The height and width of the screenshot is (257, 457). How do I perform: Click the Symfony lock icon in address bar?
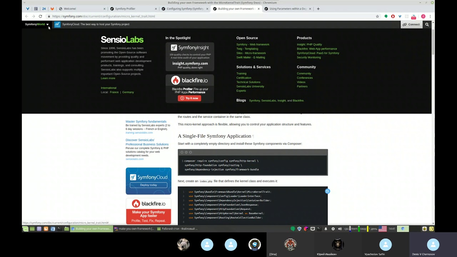coord(49,16)
